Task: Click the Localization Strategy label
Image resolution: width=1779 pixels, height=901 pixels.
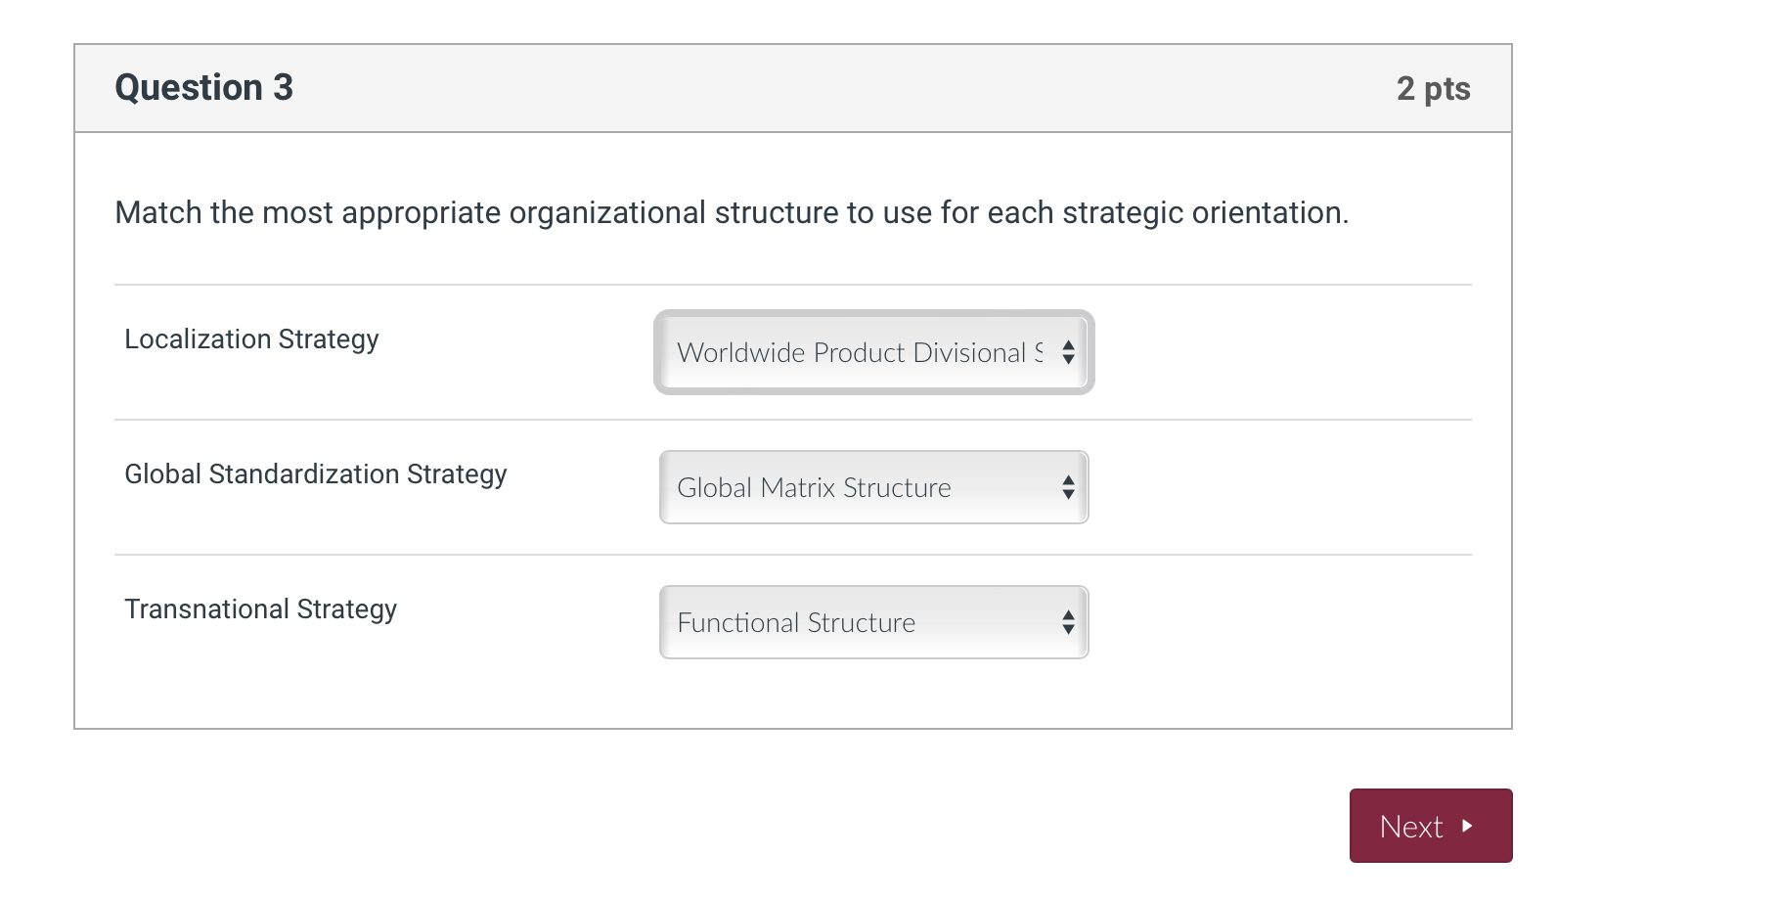Action: 251,339
